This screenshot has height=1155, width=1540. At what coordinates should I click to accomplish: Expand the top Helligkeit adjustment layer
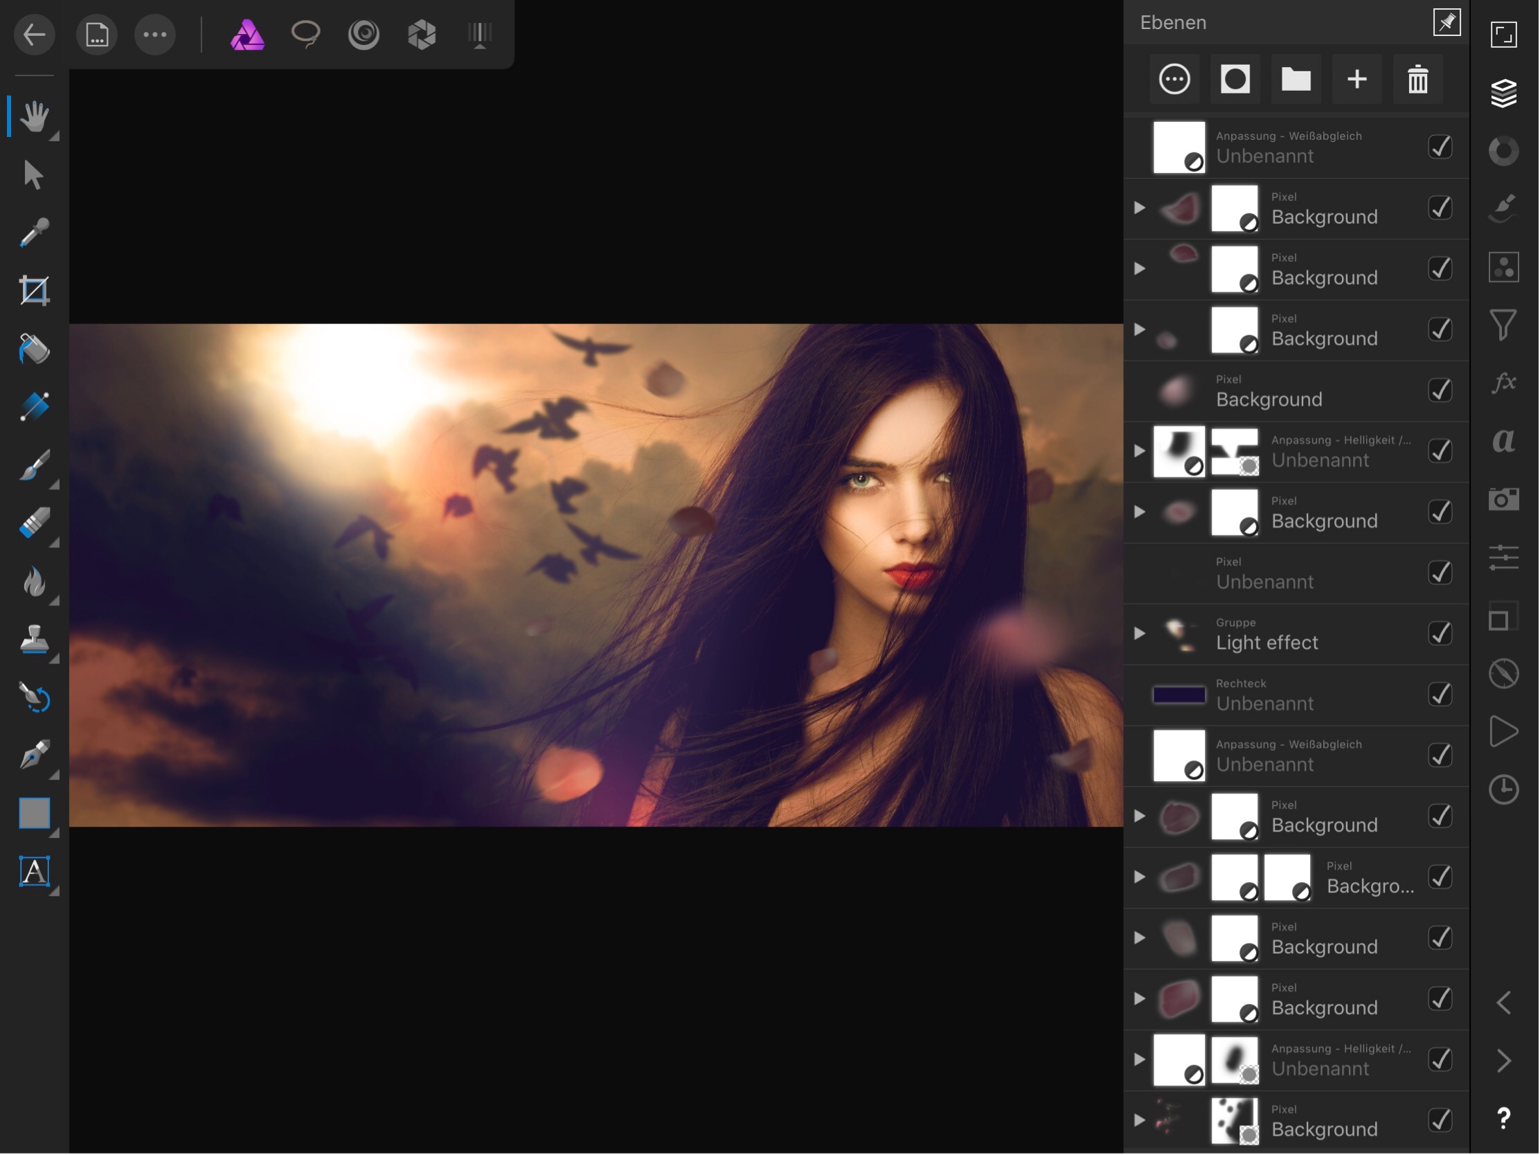(1140, 451)
